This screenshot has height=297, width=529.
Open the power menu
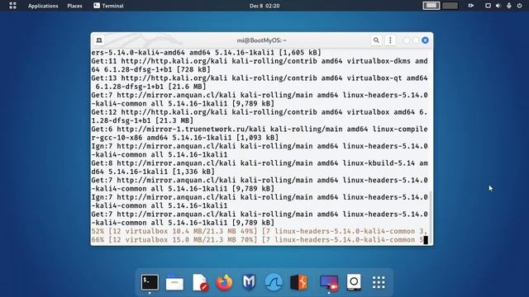pos(519,6)
